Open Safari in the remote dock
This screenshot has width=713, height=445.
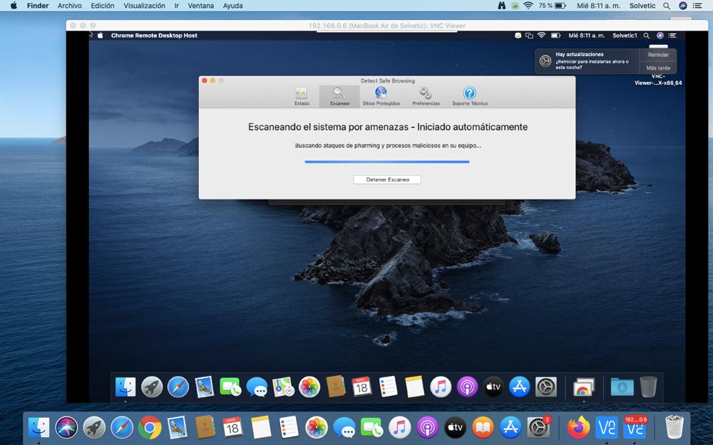178,387
